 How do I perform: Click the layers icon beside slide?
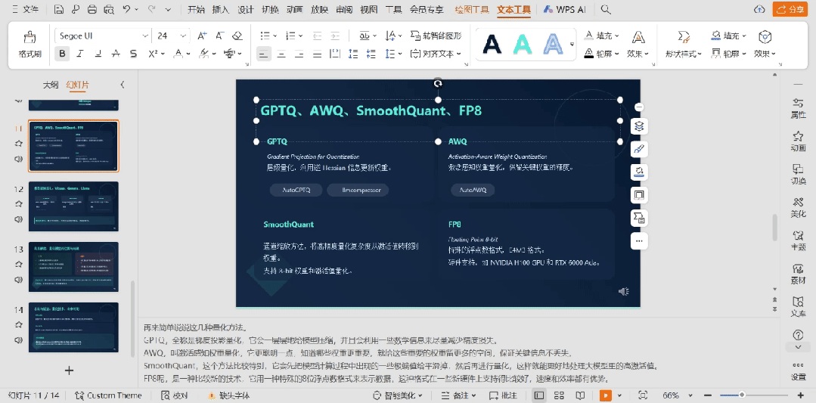tap(639, 126)
